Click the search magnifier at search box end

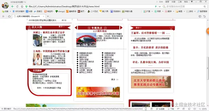coord(205,6)
